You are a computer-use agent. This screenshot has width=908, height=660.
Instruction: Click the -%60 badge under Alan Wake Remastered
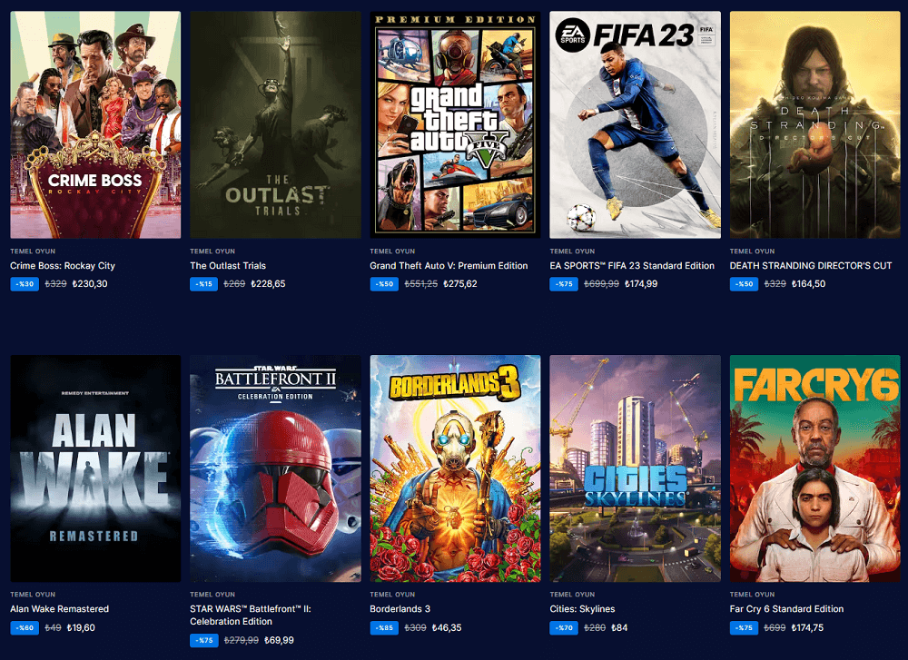pyautogui.click(x=25, y=627)
